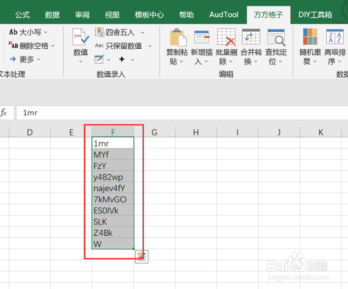Open the dropdown beside the table pencil icon
The height and width of the screenshot is (289, 348).
click(x=108, y=60)
